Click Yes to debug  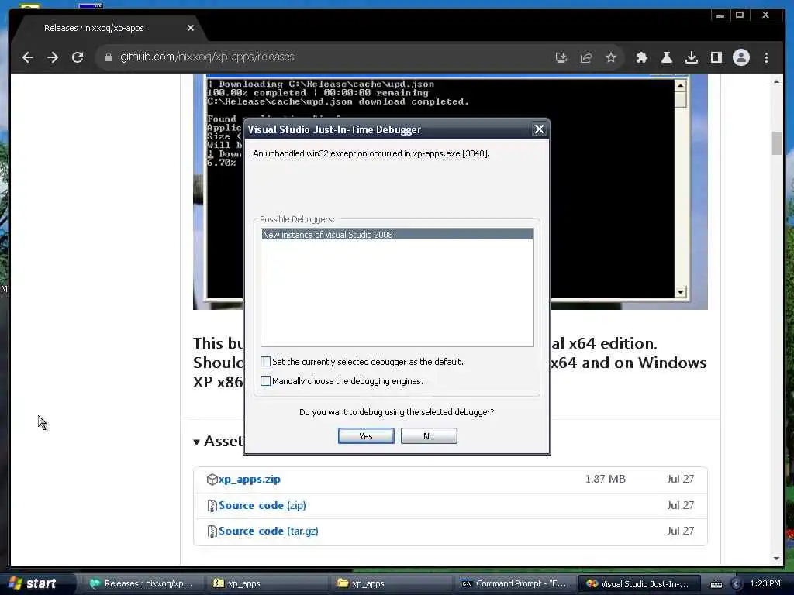(366, 436)
